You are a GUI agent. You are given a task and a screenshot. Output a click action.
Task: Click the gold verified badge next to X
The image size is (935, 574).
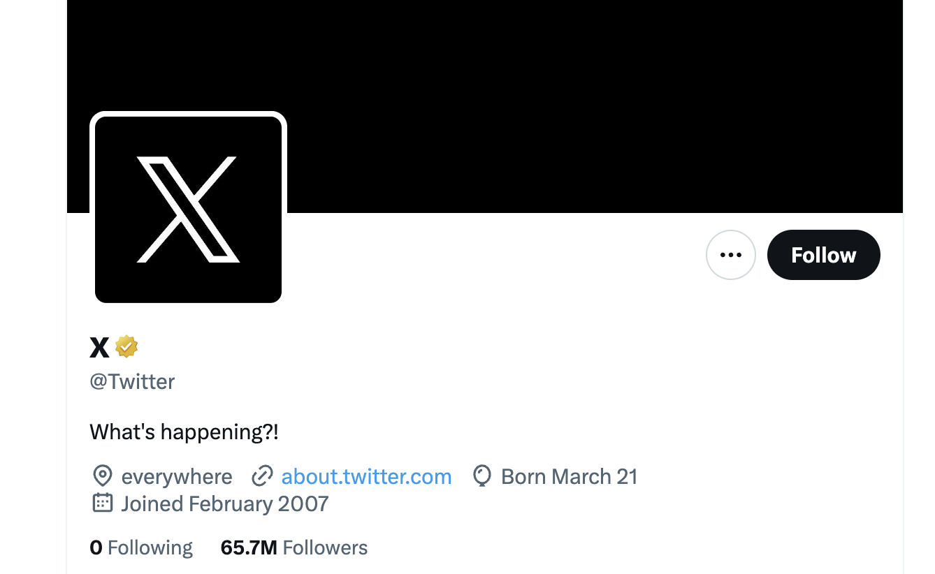tap(126, 346)
